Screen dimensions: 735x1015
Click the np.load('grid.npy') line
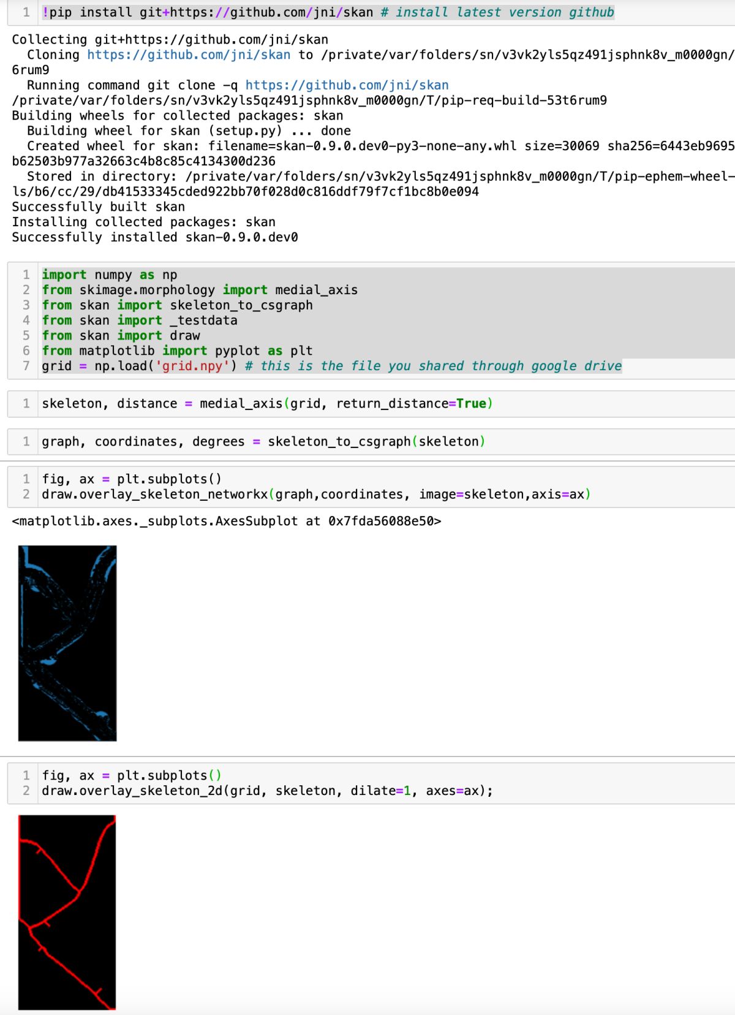pyautogui.click(x=332, y=366)
